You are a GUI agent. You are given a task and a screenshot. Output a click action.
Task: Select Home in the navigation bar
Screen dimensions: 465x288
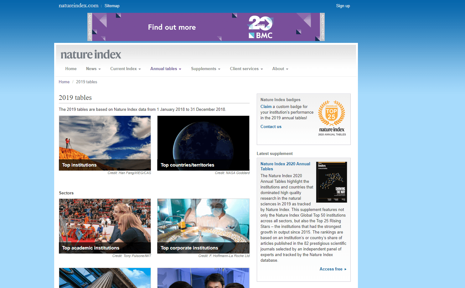tap(71, 69)
